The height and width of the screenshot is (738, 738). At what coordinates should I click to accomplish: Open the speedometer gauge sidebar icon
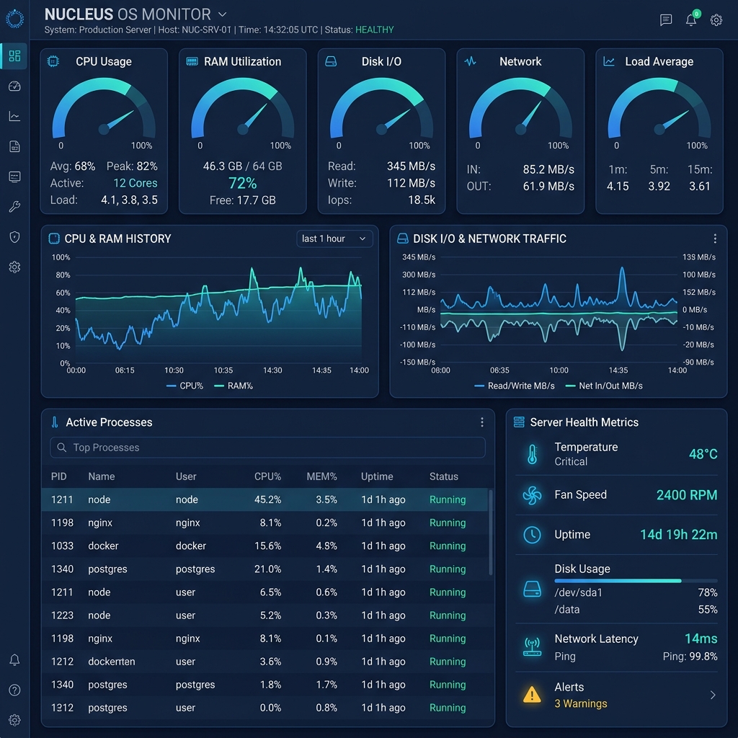click(x=14, y=86)
